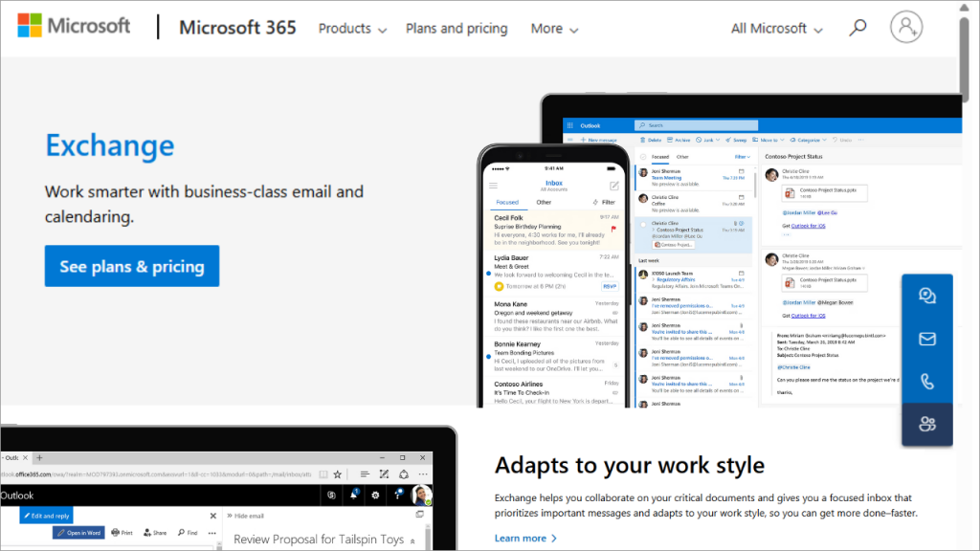This screenshot has height=551, width=980.
Task: Expand the Products menu
Action: (x=352, y=28)
